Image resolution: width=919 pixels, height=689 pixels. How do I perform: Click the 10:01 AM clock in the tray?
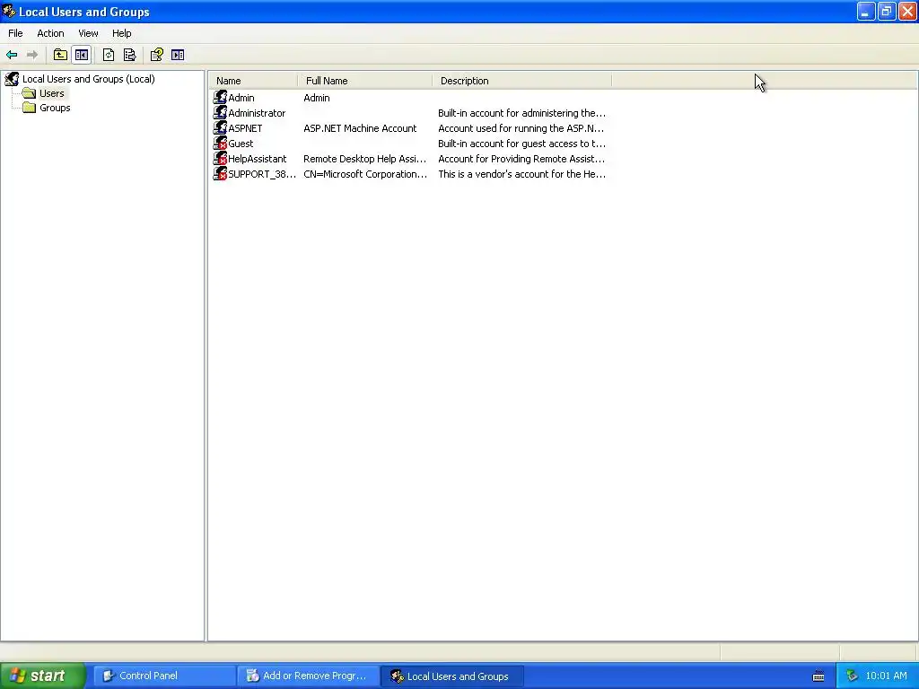click(x=886, y=676)
